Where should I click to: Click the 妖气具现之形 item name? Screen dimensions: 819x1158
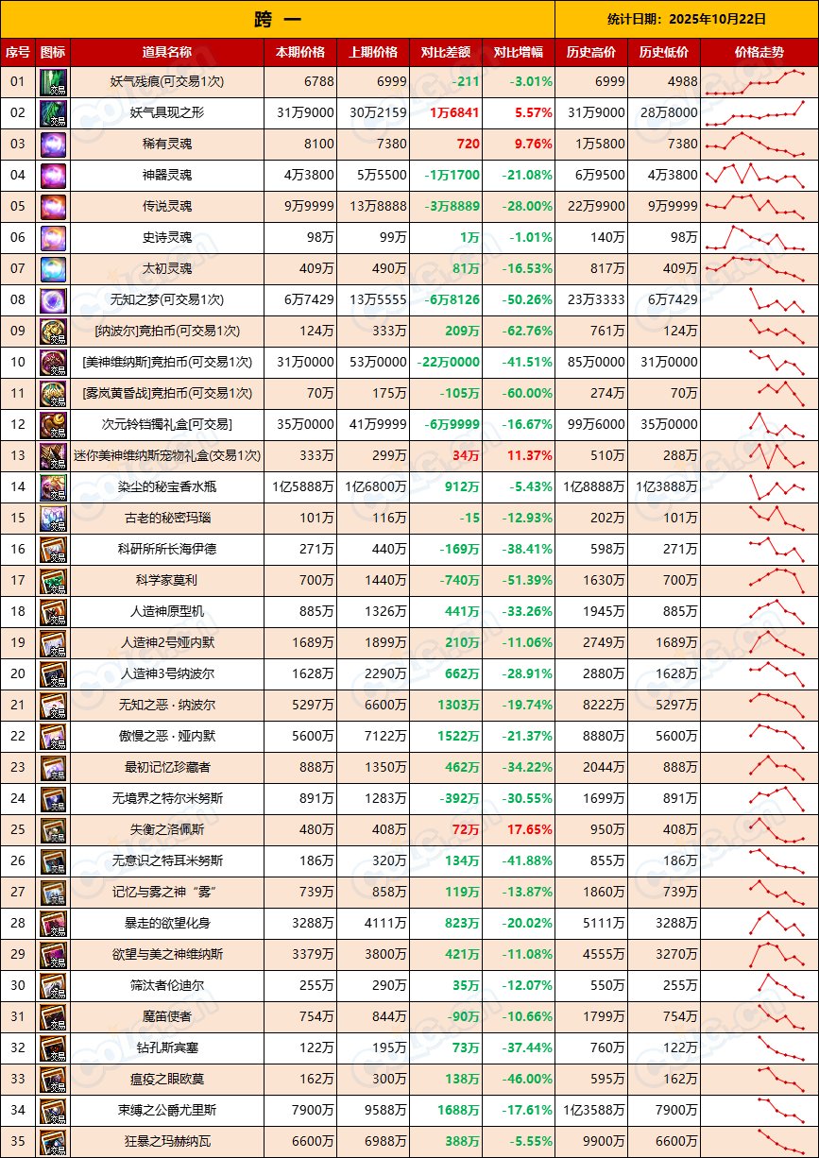pos(167,113)
